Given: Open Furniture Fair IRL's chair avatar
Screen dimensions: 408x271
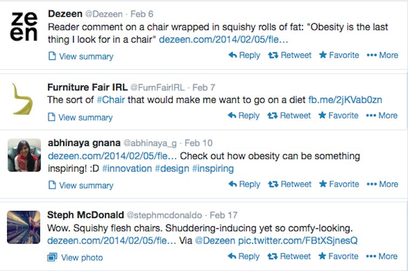Looking at the screenshot, I should click(24, 99).
